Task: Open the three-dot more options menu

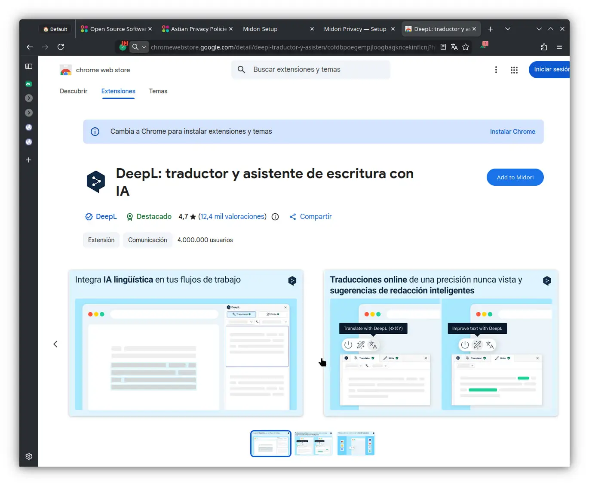Action: click(x=496, y=70)
